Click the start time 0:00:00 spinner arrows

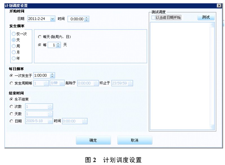coord(86,19)
